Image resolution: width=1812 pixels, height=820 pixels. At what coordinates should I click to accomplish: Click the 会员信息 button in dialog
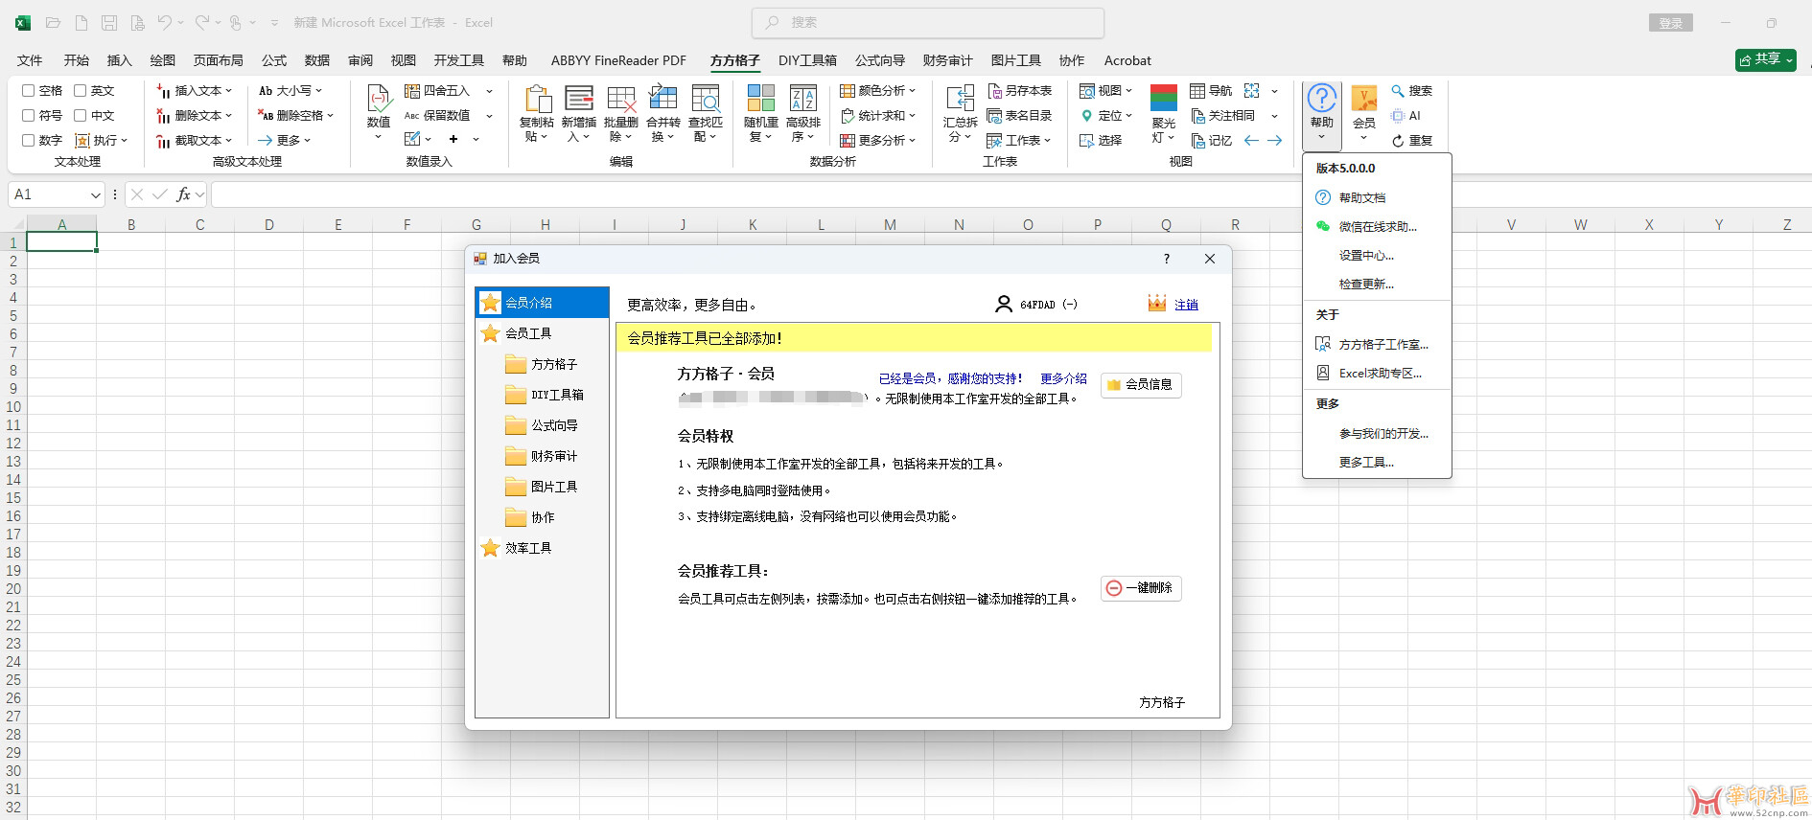pos(1141,385)
